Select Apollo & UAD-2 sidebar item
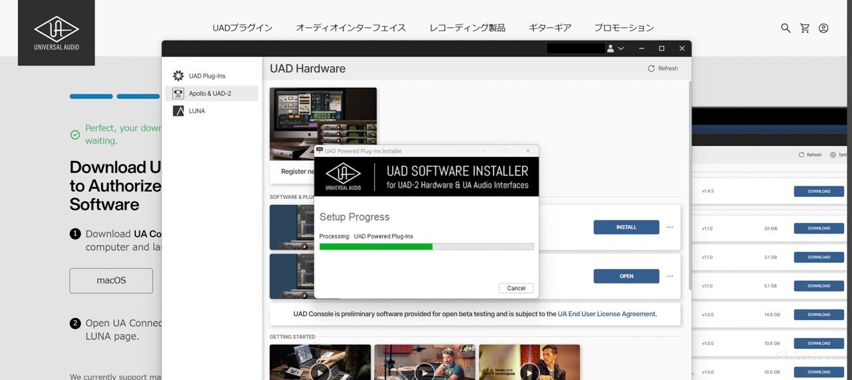This screenshot has height=380, width=852. coord(212,93)
